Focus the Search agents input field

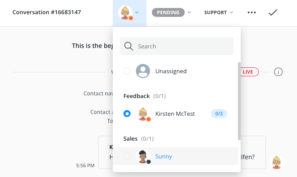click(177, 46)
